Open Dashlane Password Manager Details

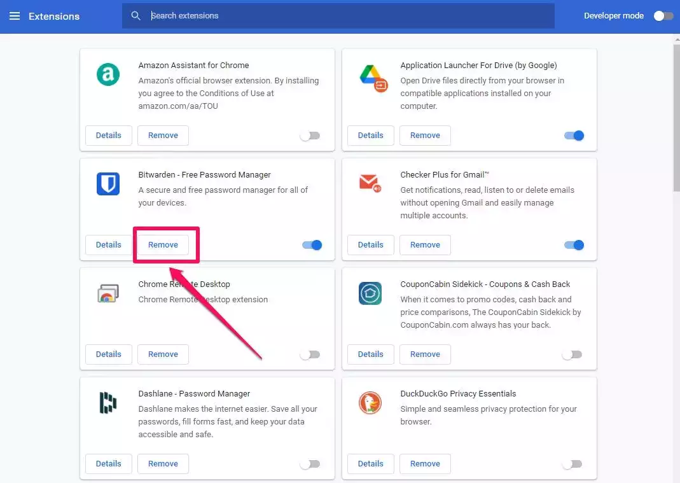[108, 463]
